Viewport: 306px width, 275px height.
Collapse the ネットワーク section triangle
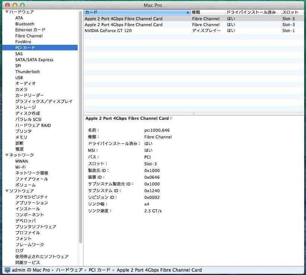click(7, 155)
